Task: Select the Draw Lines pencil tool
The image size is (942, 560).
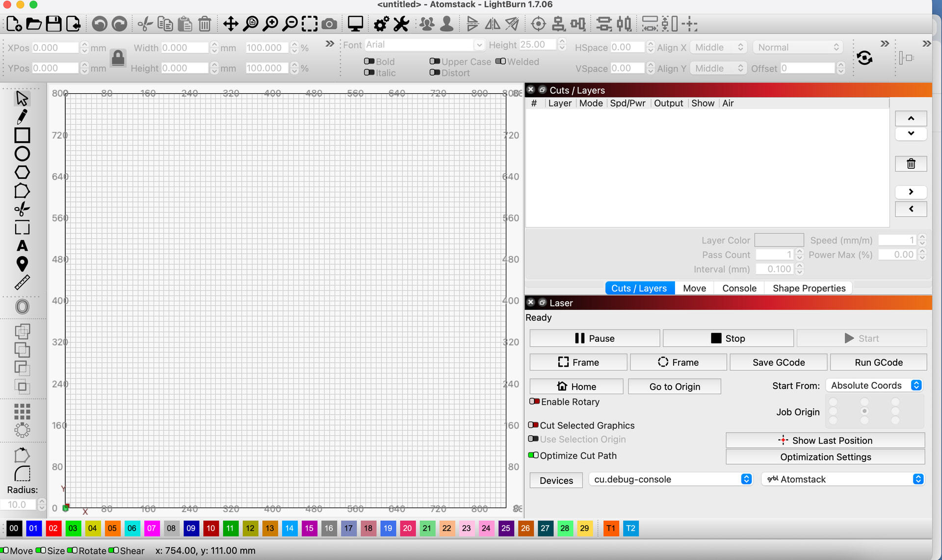Action: (x=22, y=117)
